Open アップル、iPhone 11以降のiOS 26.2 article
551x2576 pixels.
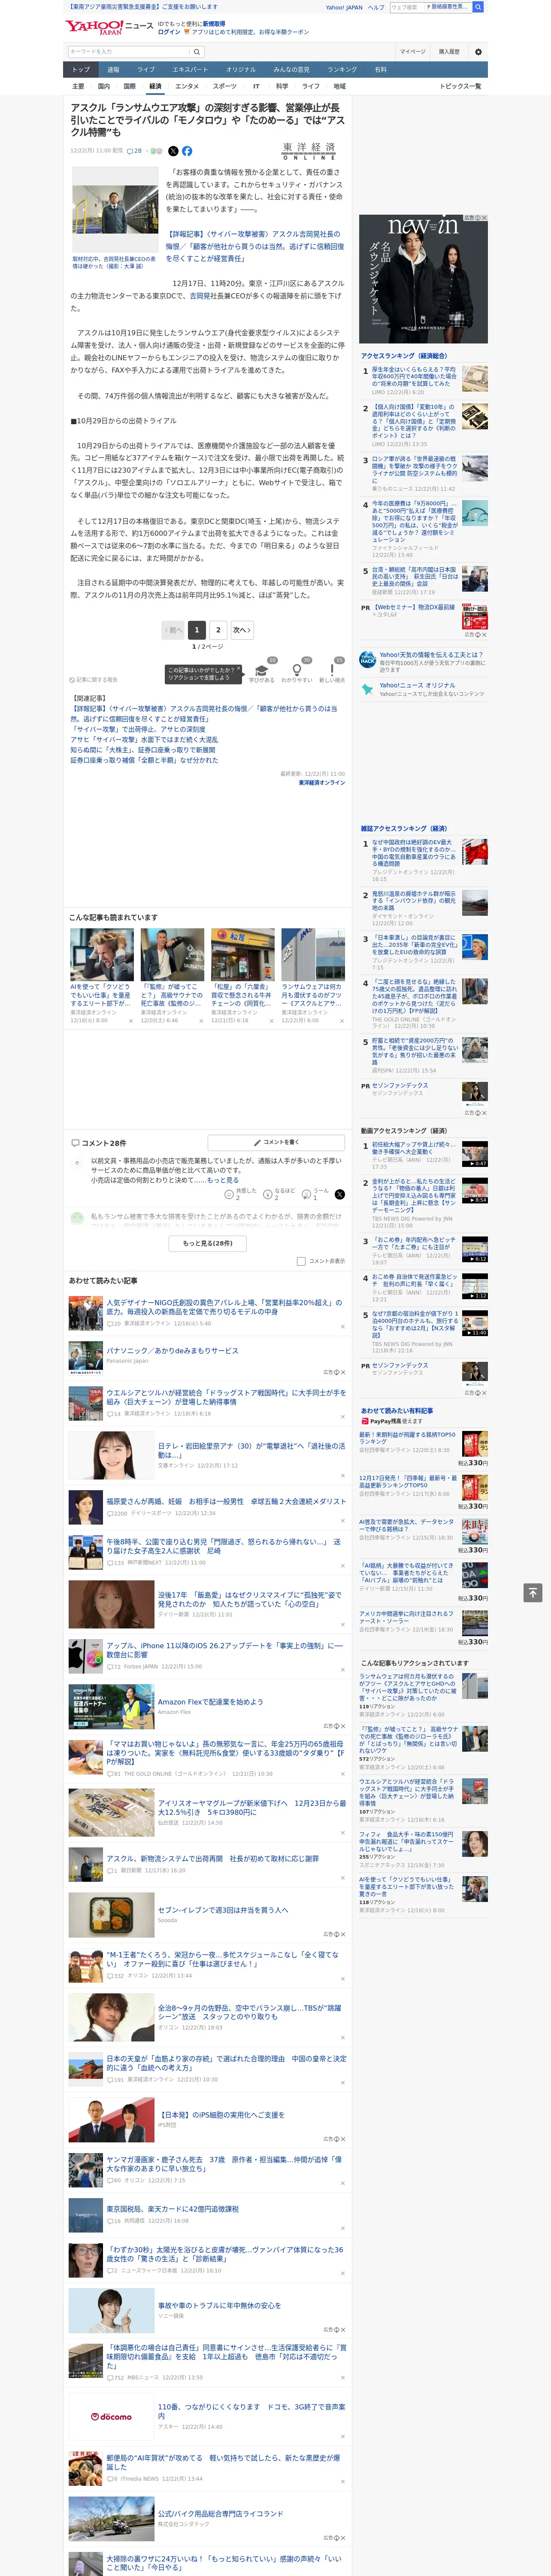pos(224,1650)
